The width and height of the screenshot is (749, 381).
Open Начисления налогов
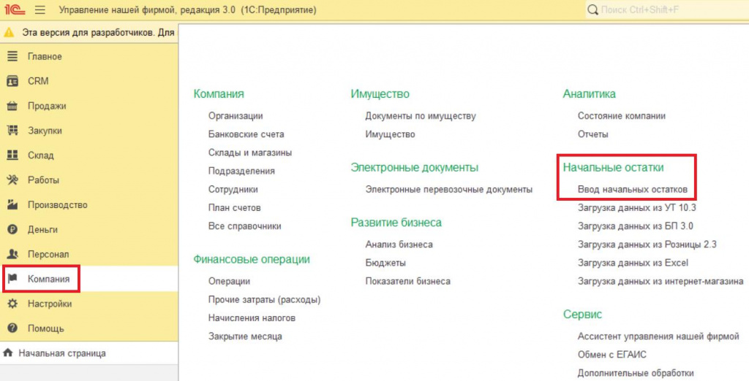(x=252, y=318)
